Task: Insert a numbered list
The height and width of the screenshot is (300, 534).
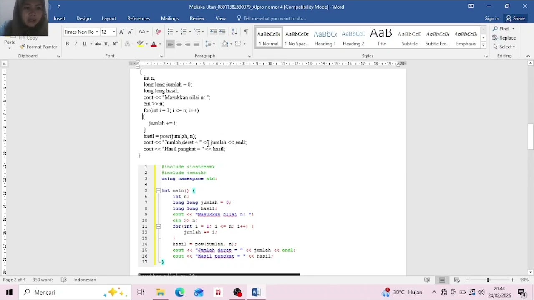Action: (x=184, y=32)
